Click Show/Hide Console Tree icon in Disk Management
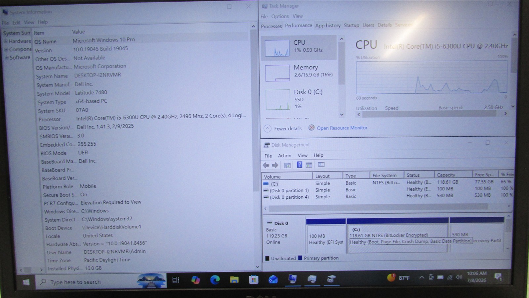The height and width of the screenshot is (298, 529). [x=287, y=165]
